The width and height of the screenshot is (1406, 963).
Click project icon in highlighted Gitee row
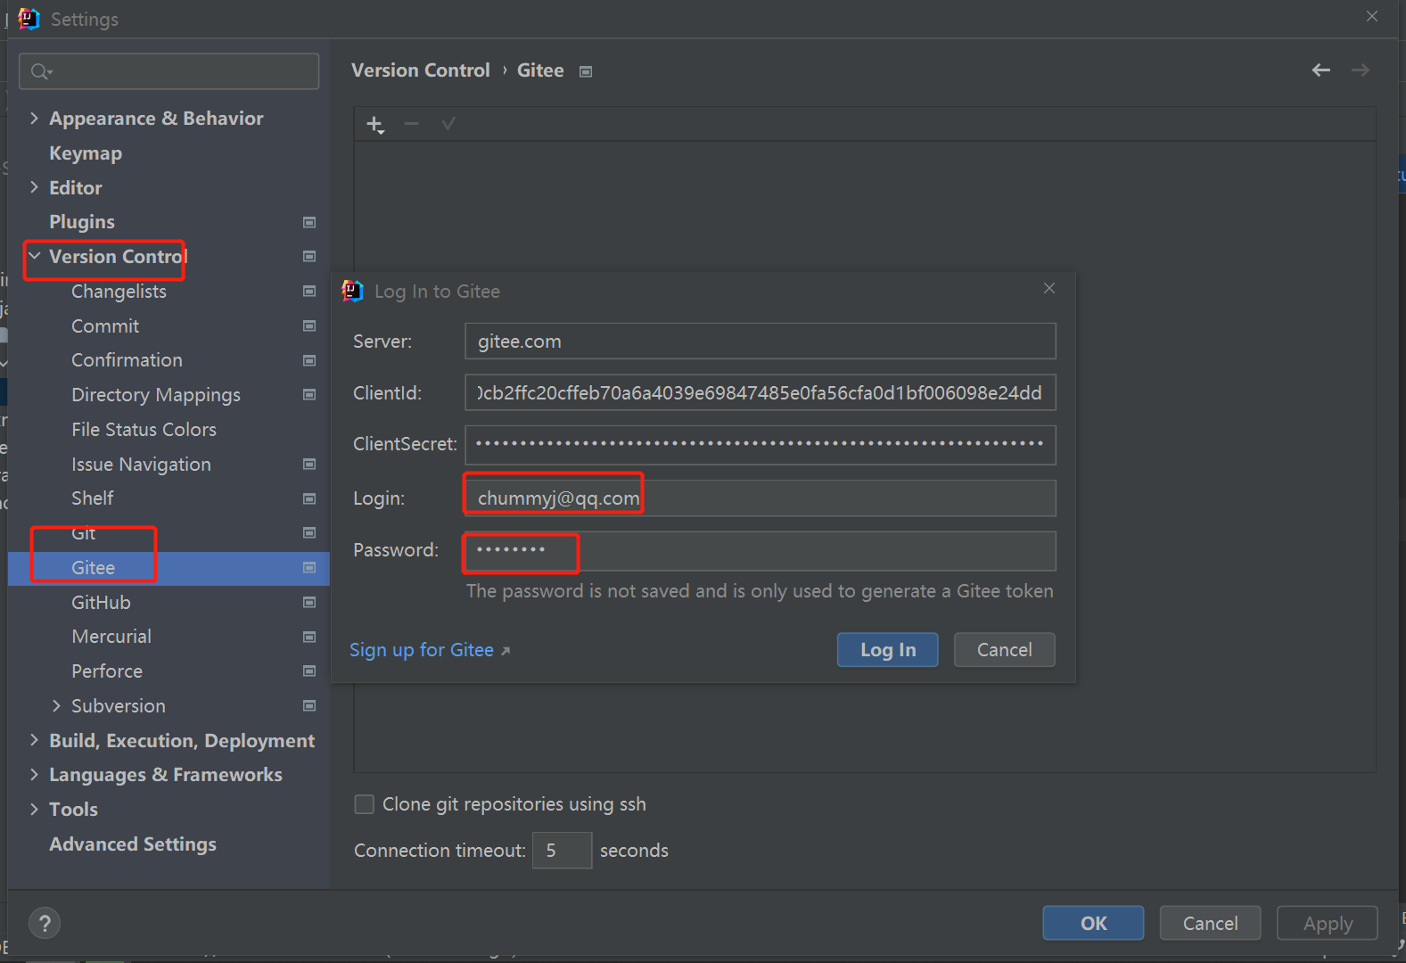309,568
